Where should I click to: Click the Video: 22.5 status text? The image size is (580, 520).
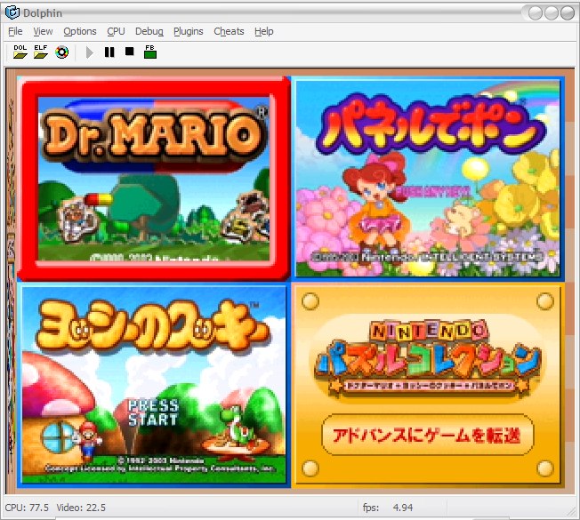[81, 508]
